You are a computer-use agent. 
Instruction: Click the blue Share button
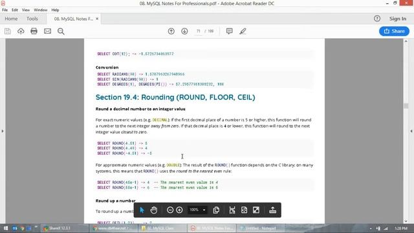pyautogui.click(x=394, y=31)
